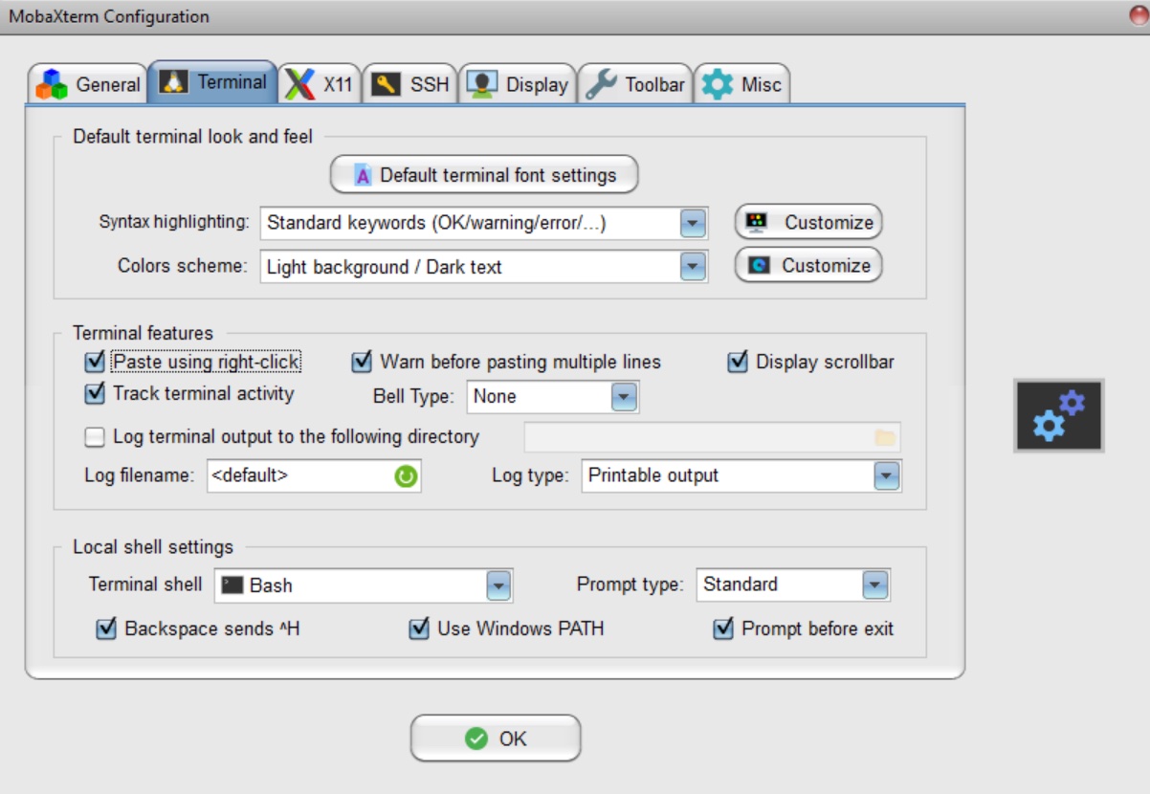Open the Toolbar tab
This screenshot has width=1150, height=794.
point(635,84)
